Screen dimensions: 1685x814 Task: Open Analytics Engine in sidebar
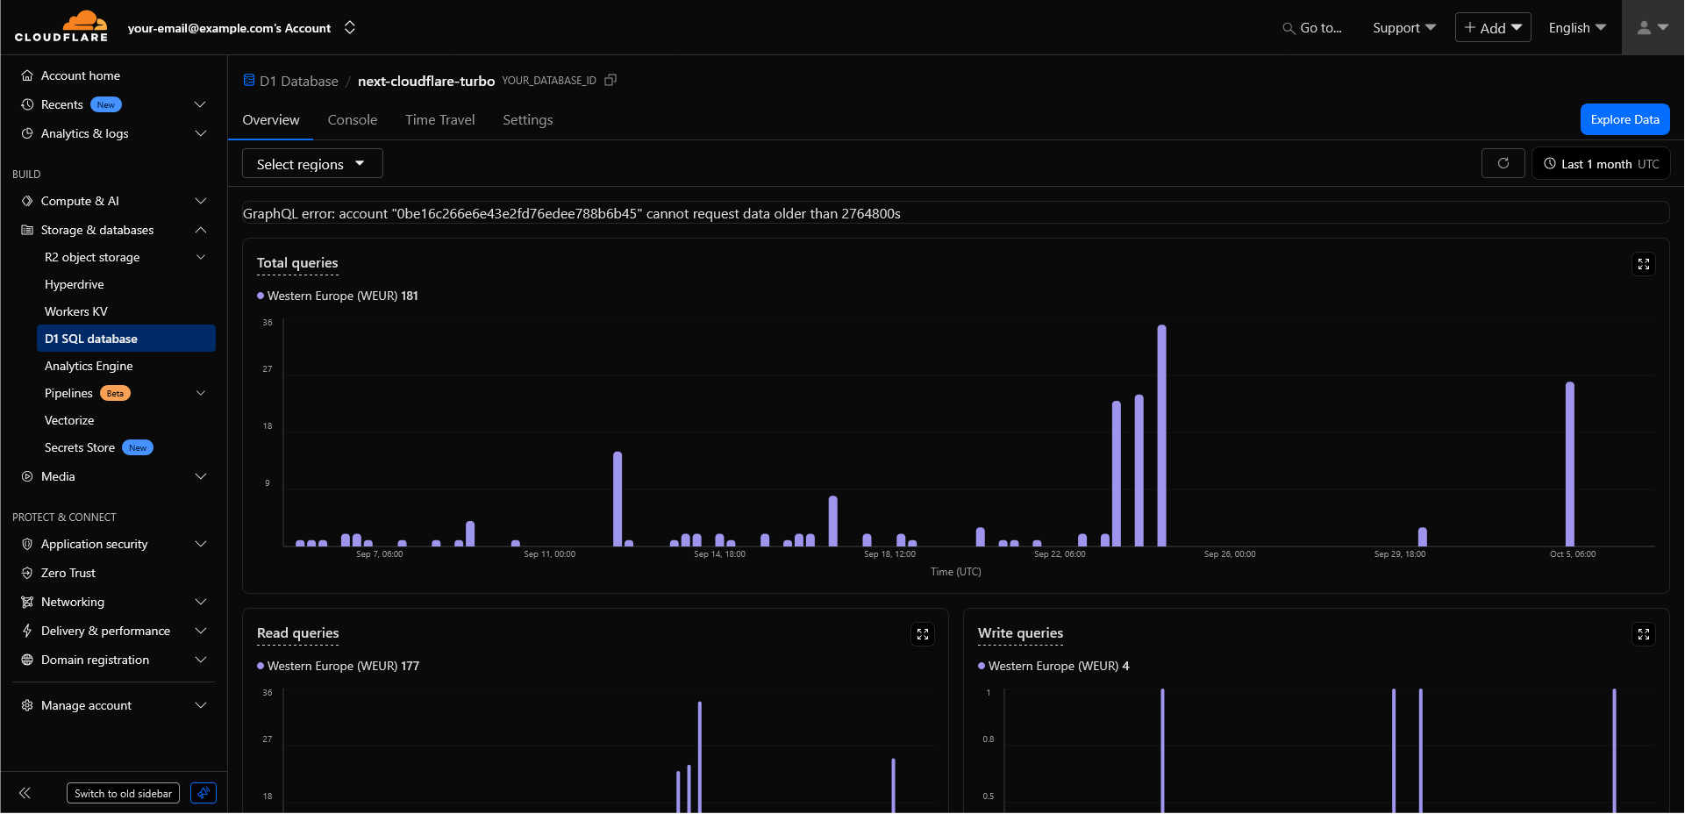[89, 366]
